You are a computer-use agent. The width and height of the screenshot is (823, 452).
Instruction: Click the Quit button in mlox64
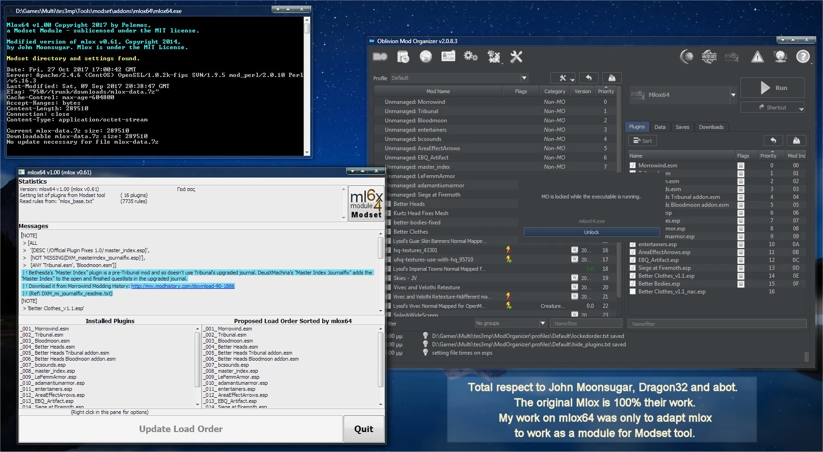(x=364, y=429)
